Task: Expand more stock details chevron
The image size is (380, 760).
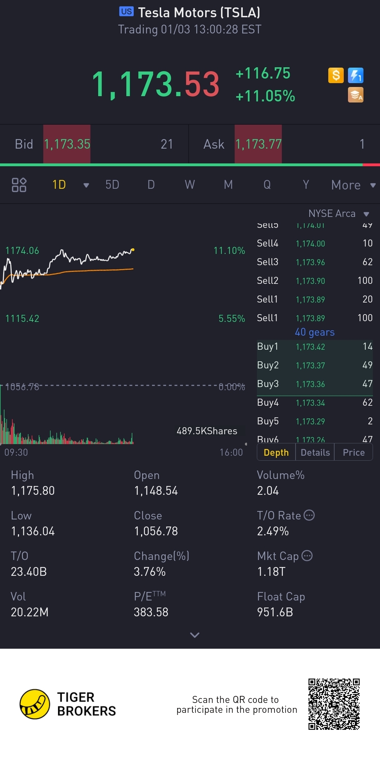Action: point(195,635)
